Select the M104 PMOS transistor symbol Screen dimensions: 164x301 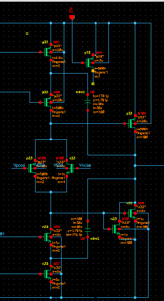(131, 123)
